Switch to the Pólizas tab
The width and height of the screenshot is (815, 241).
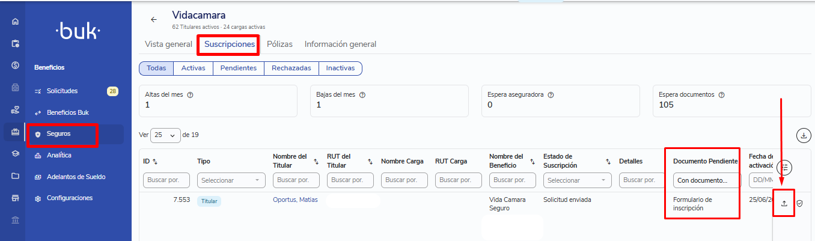coord(279,44)
